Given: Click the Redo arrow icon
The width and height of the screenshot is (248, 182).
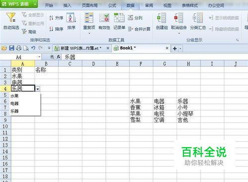Looking at the screenshot, I should click(x=40, y=48).
